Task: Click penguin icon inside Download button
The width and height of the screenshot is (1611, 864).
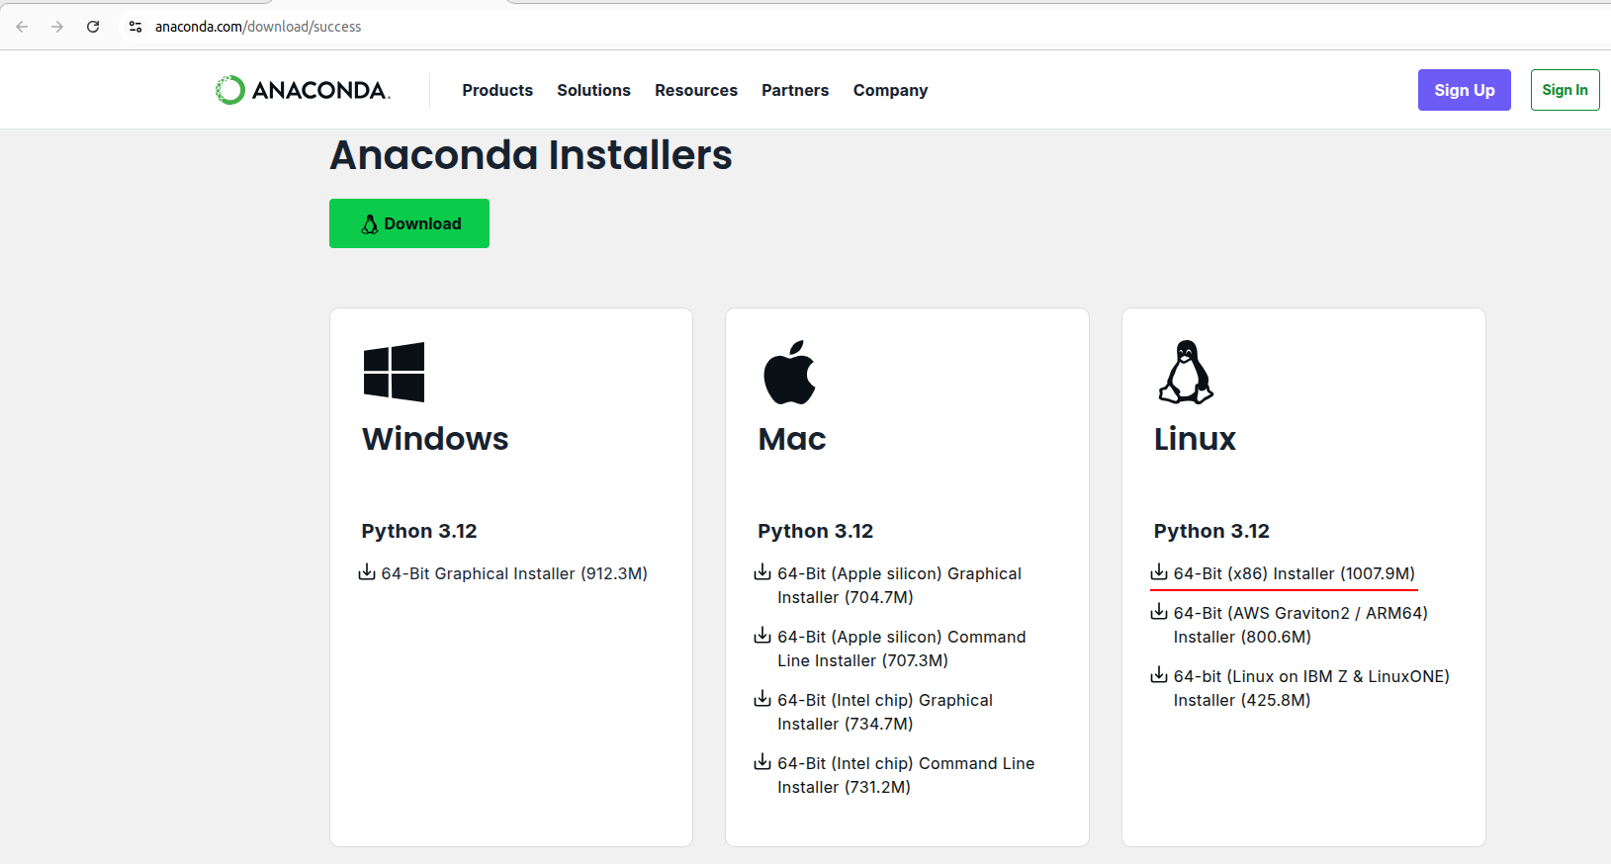Action: pos(369,224)
